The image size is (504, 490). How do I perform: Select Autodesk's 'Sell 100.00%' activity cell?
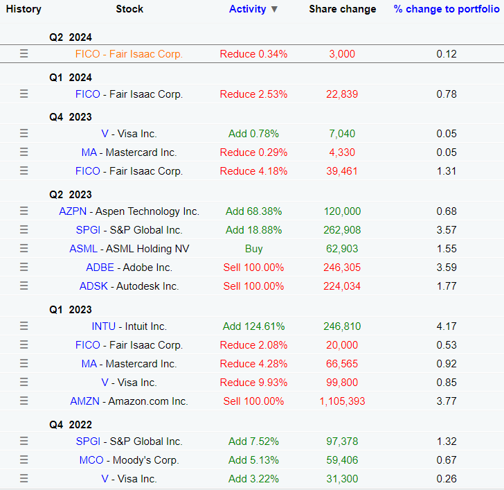click(253, 286)
